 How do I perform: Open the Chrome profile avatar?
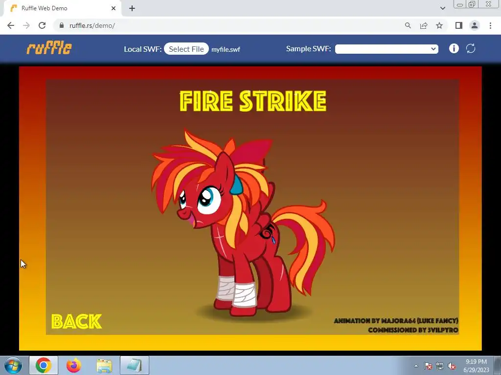click(x=475, y=25)
